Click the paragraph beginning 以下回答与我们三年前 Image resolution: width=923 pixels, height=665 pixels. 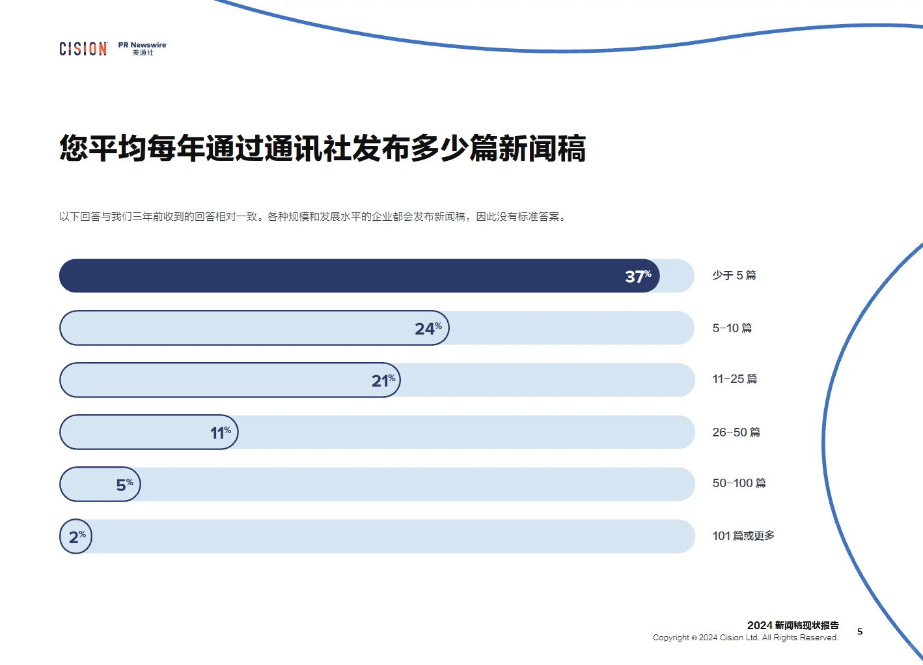click(x=313, y=217)
